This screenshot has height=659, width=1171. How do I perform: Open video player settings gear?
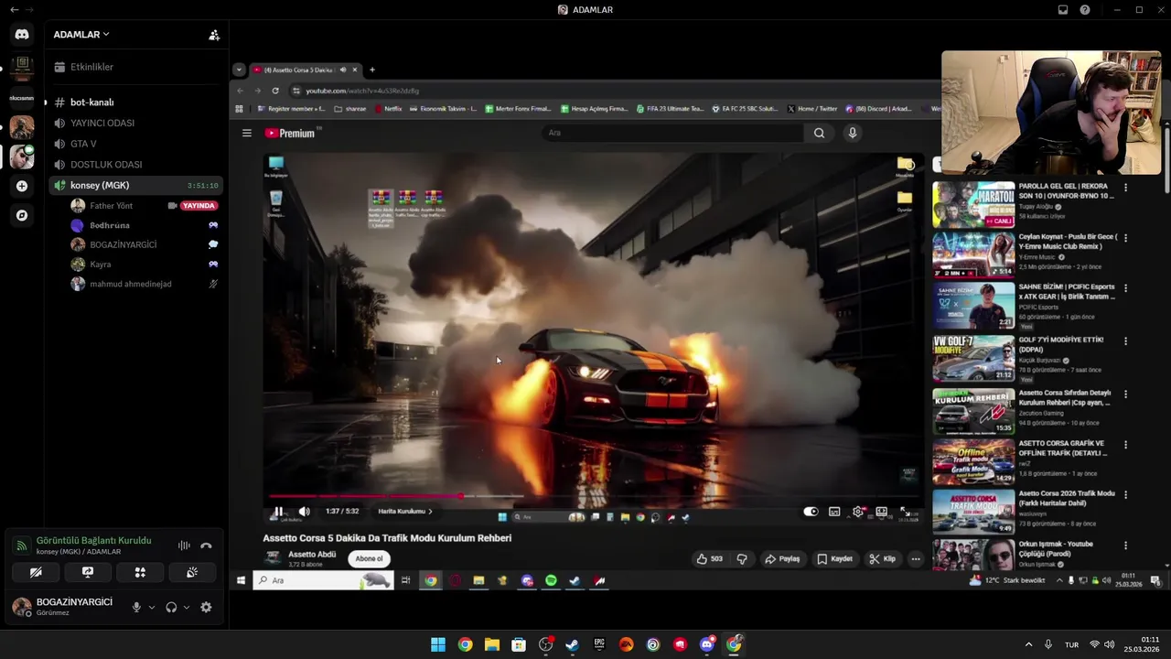(858, 512)
